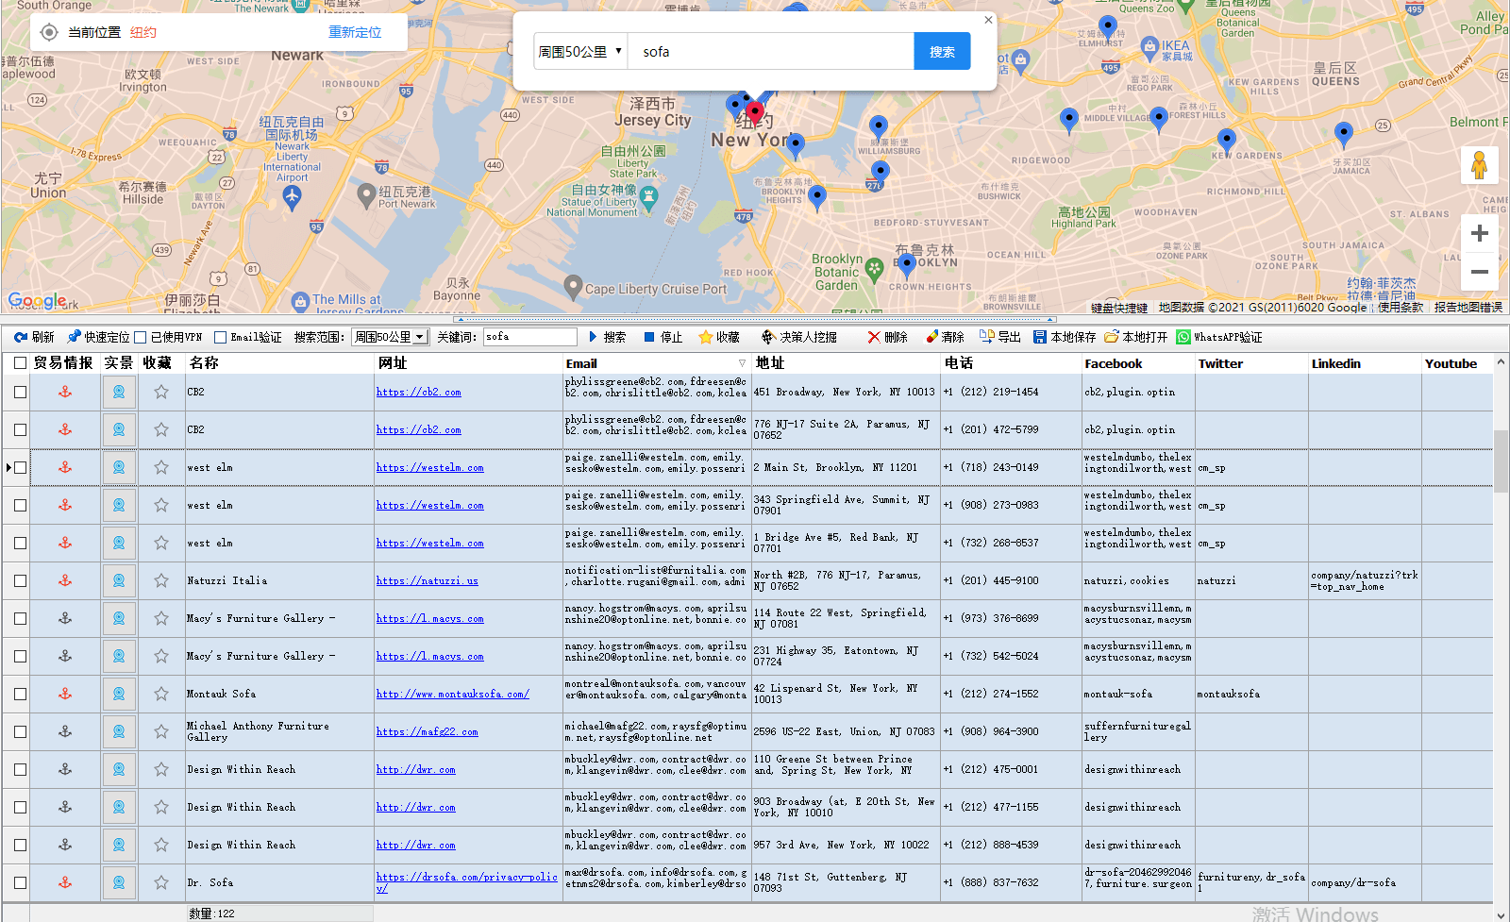This screenshot has width=1510, height=922.
Task: Sort by the 地址 column header
Action: 770,363
